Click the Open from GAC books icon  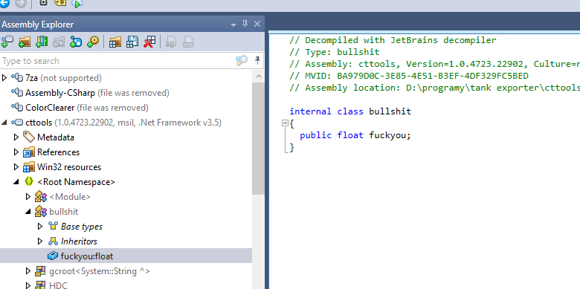point(42,42)
